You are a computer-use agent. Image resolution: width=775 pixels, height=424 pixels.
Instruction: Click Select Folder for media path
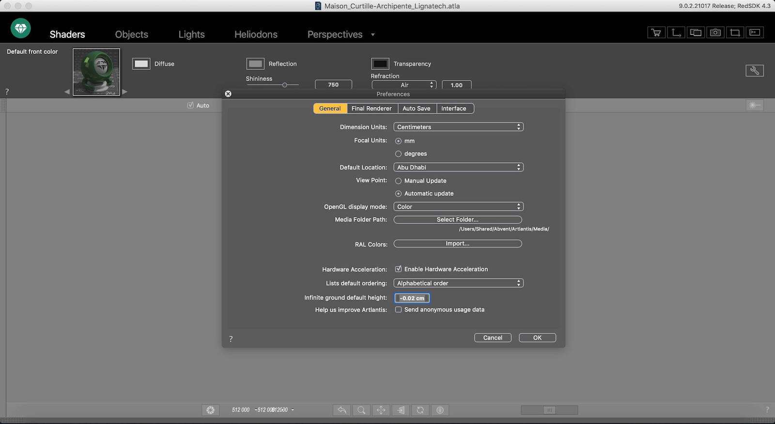click(458, 220)
